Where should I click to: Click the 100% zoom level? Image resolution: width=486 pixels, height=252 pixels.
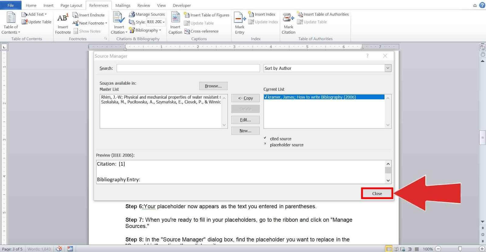(x=428, y=249)
